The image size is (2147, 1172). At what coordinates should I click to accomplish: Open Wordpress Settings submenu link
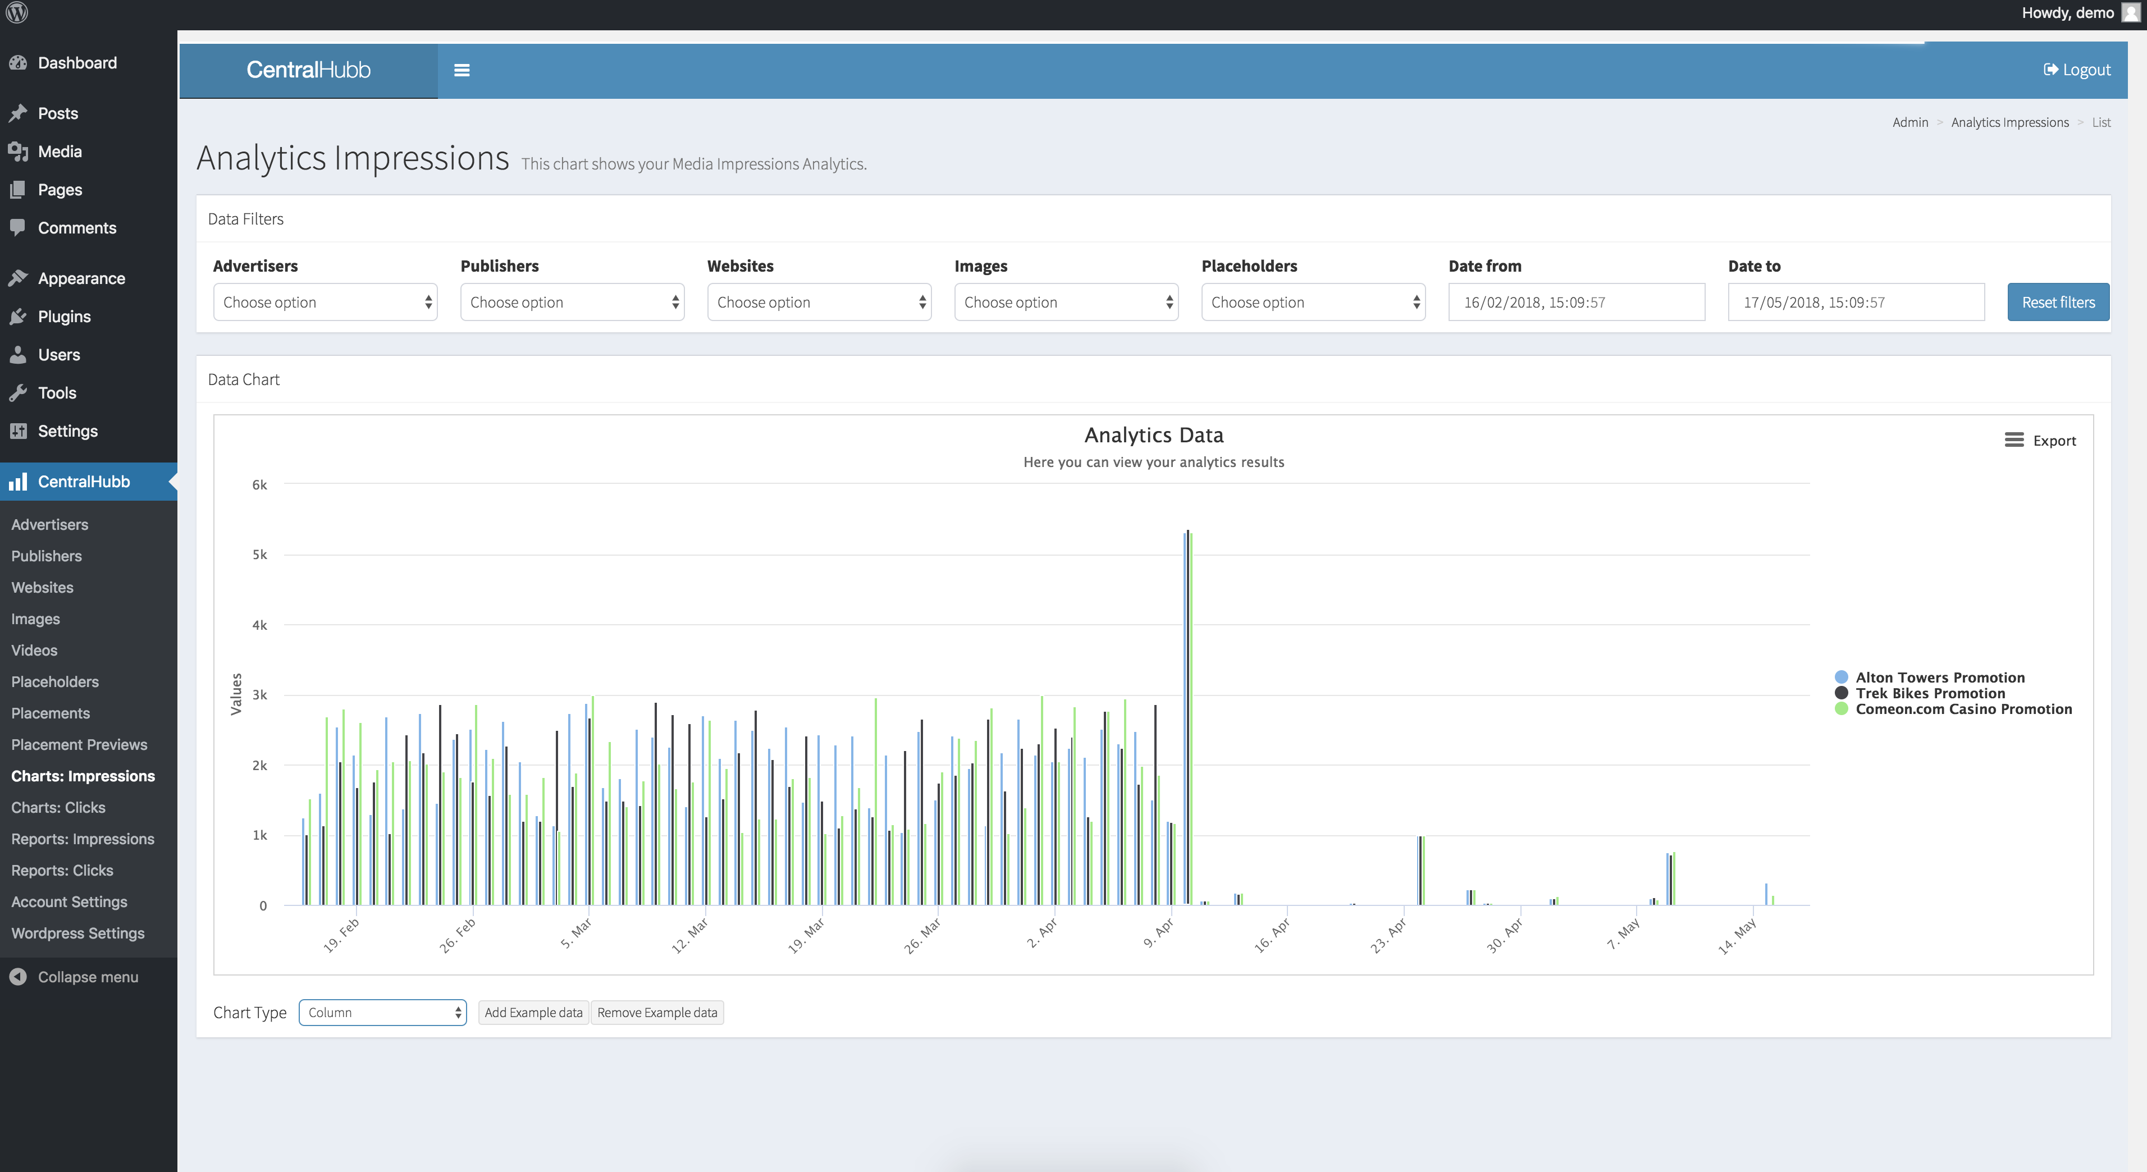click(x=79, y=934)
